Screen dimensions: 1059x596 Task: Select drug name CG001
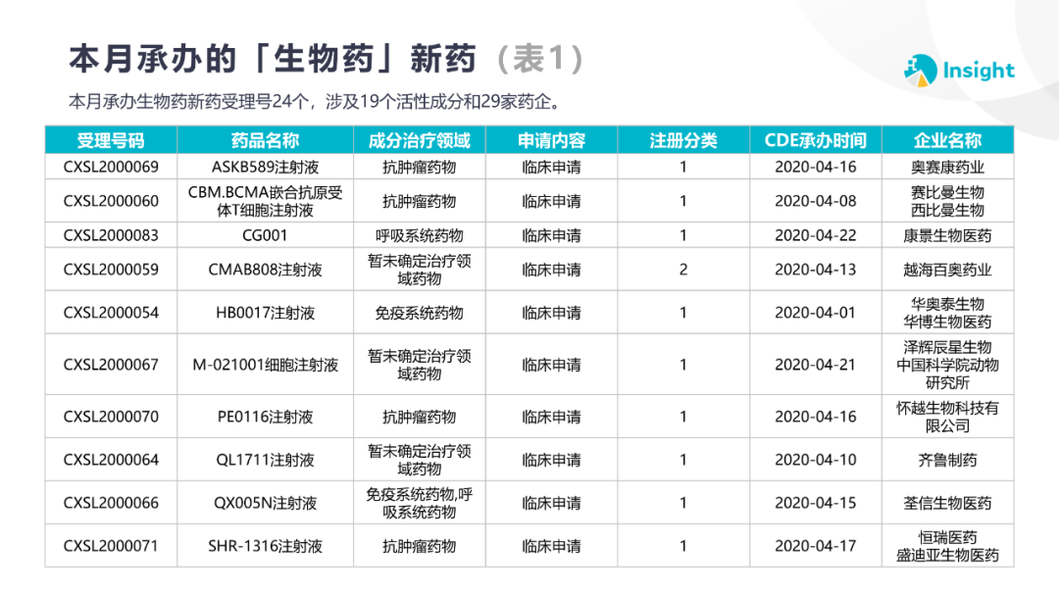tap(265, 235)
